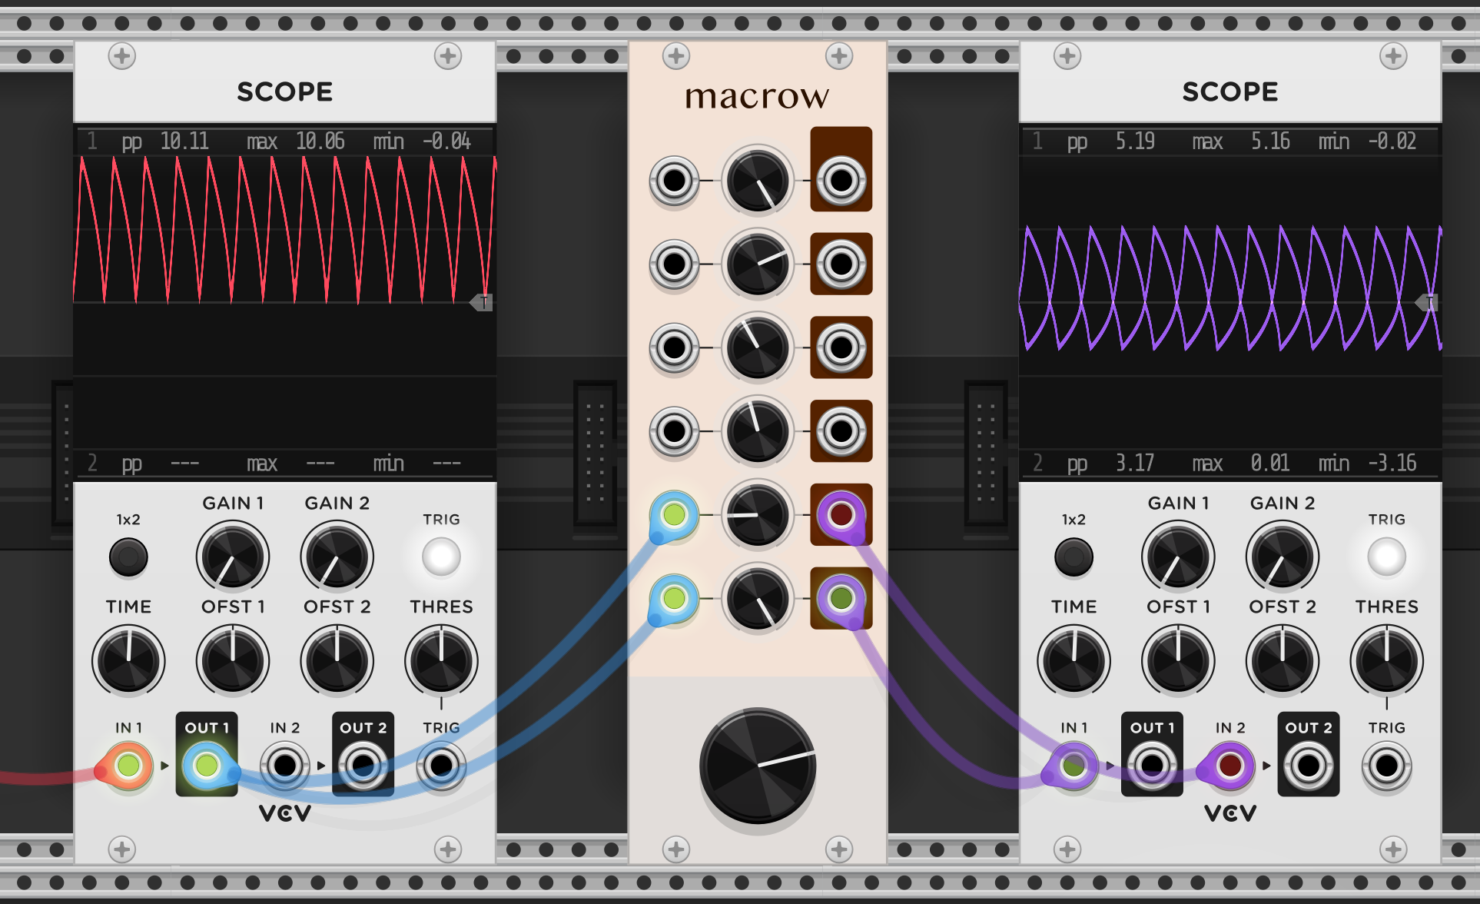The image size is (1480, 904).
Task: Click the TIME knob on right Scope
Action: pos(1073,661)
